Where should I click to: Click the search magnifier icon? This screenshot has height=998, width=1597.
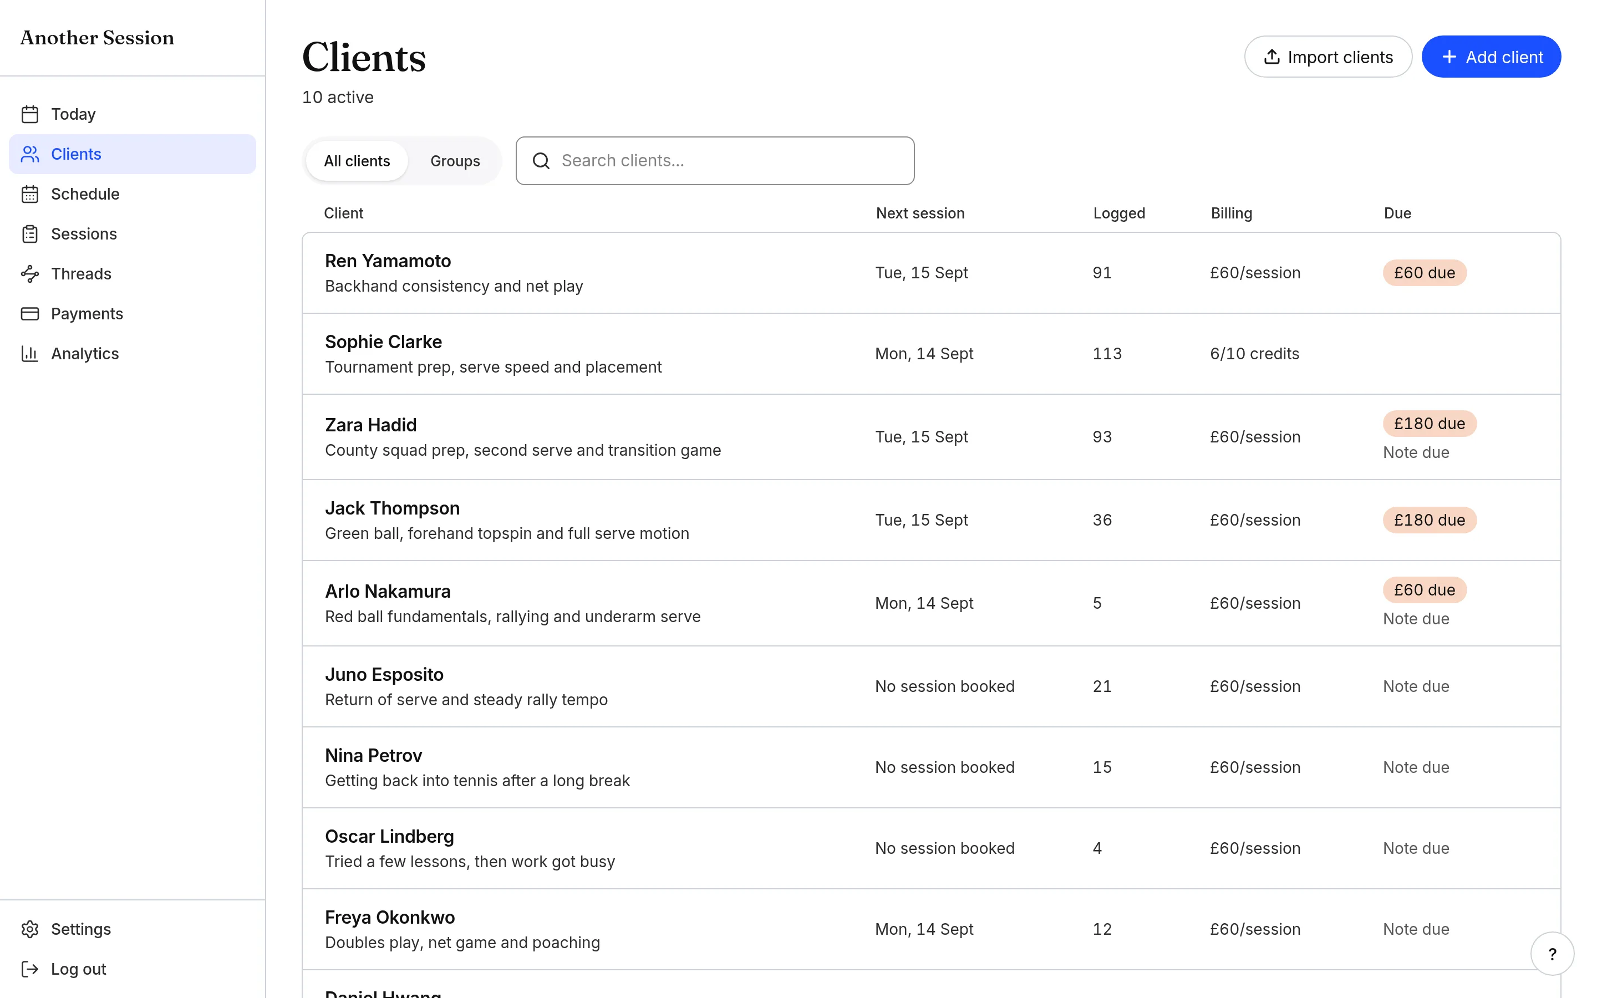pyautogui.click(x=541, y=160)
